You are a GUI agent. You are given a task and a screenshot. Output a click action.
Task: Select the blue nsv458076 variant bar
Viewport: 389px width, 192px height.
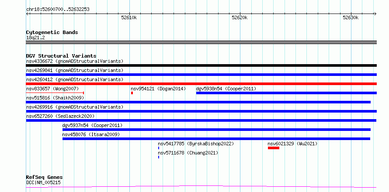(216, 139)
